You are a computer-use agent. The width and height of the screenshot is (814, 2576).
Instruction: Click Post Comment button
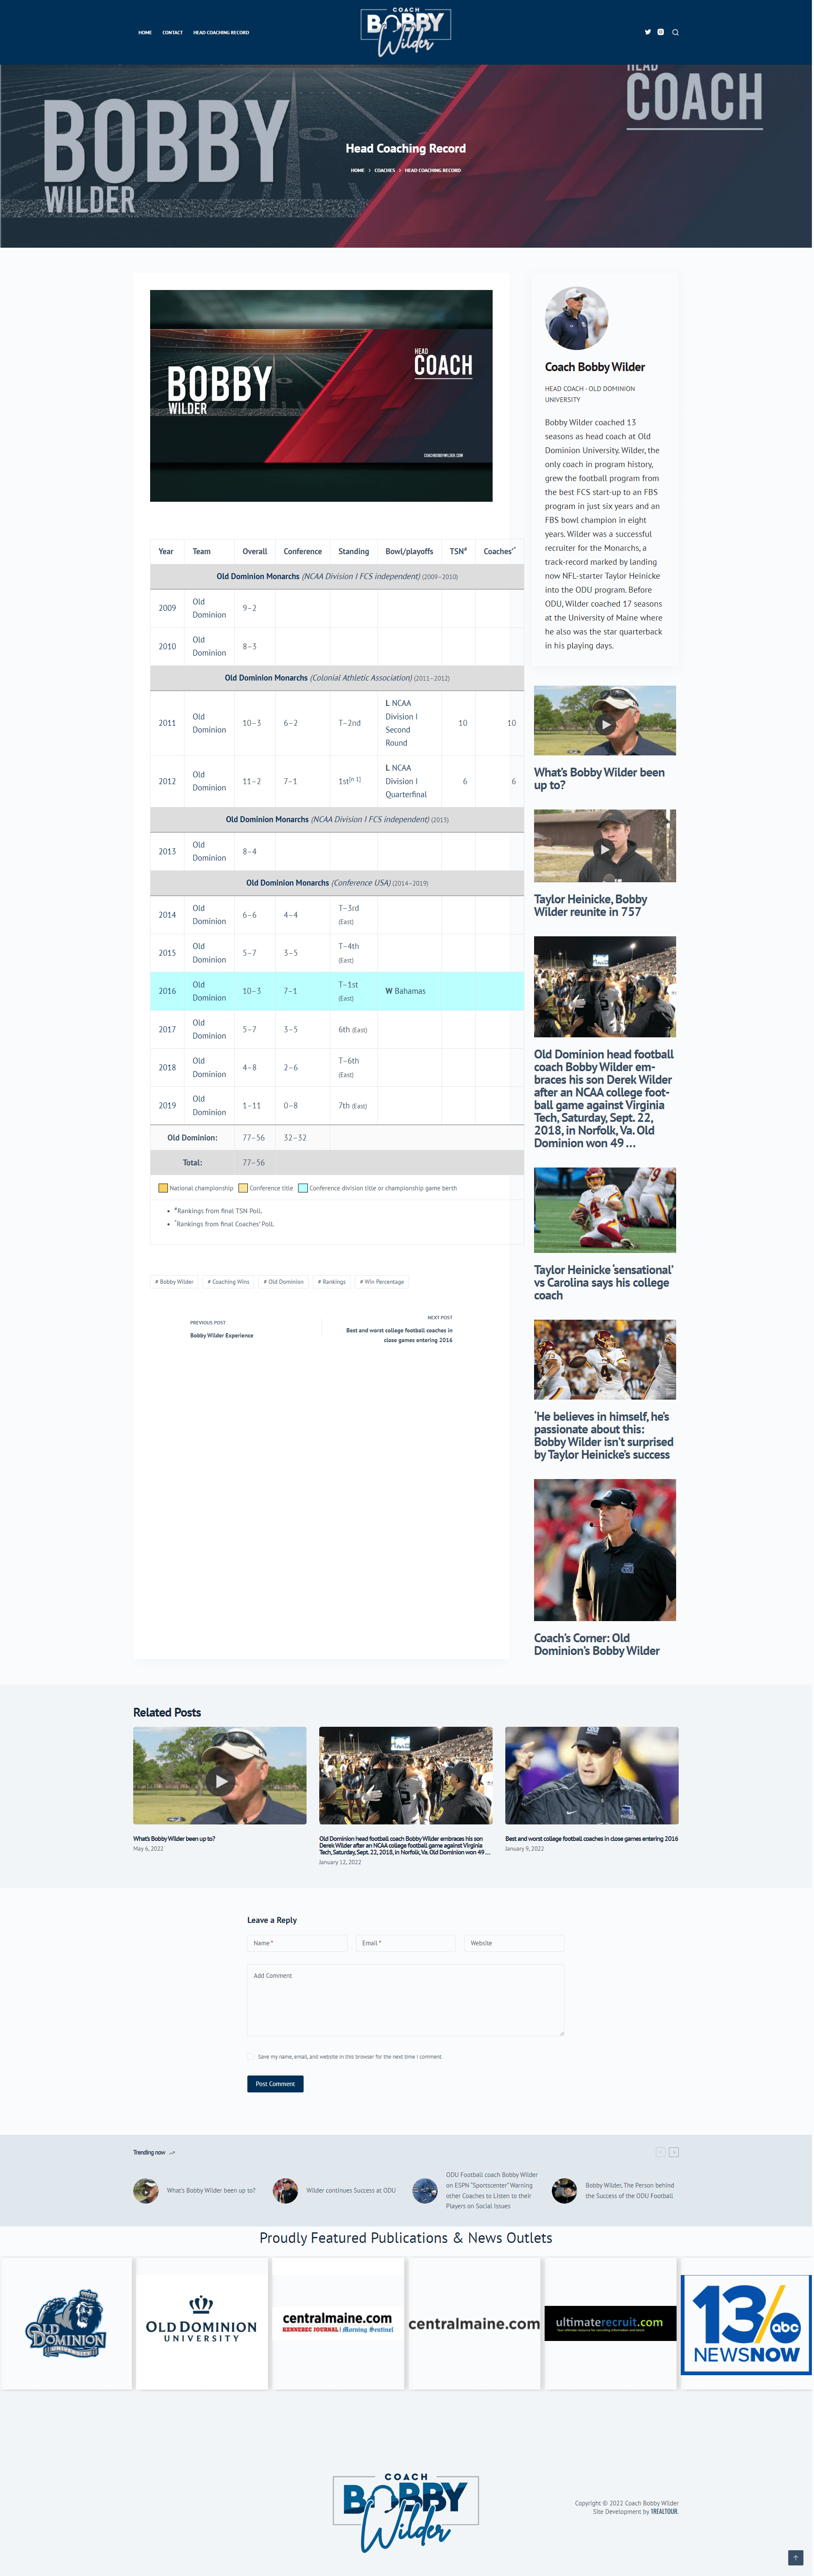[x=275, y=2083]
